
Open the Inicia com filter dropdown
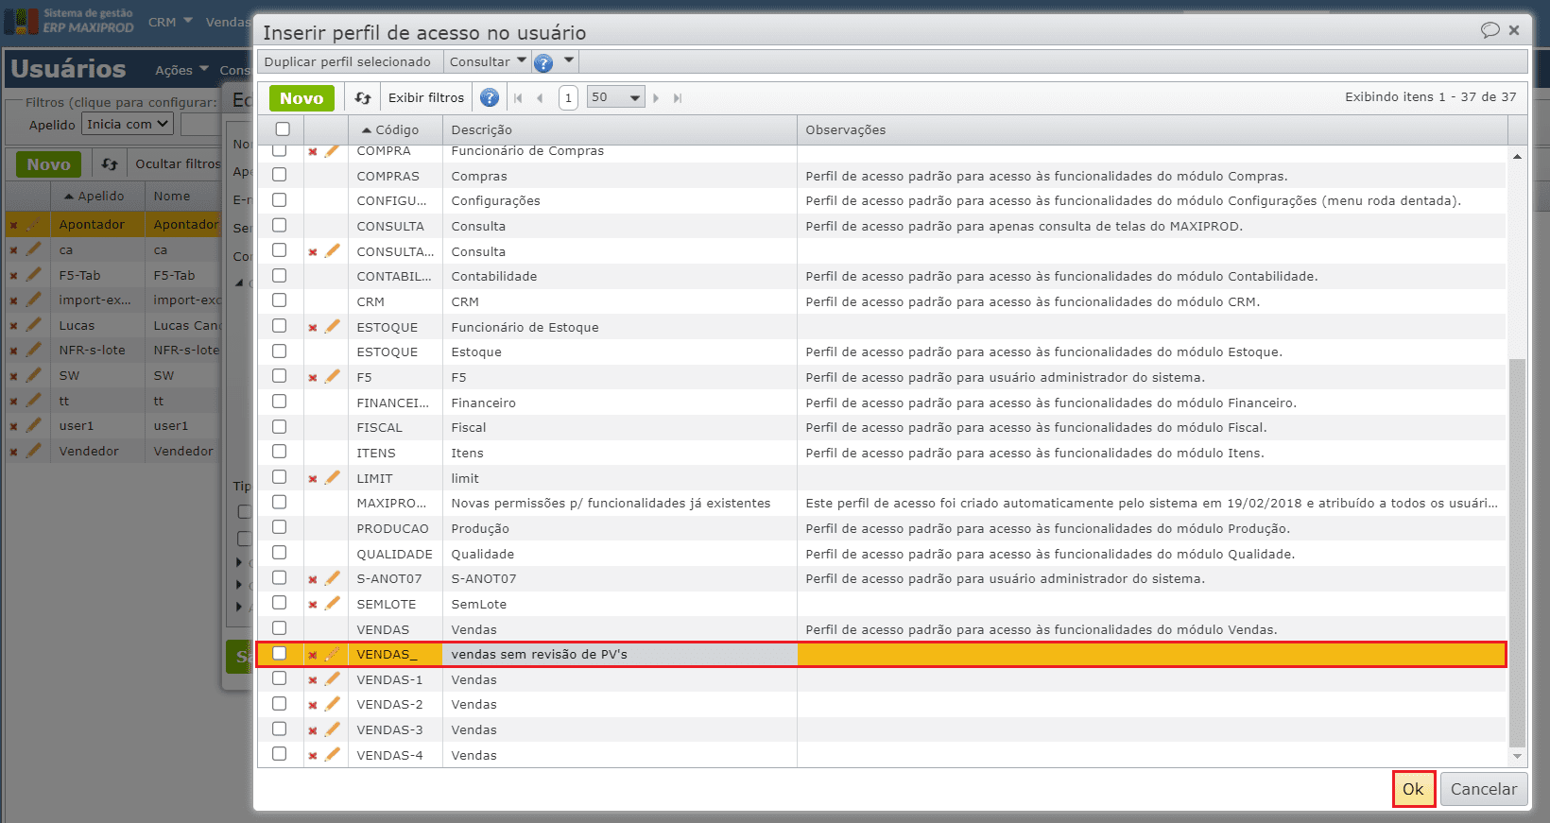pos(128,124)
